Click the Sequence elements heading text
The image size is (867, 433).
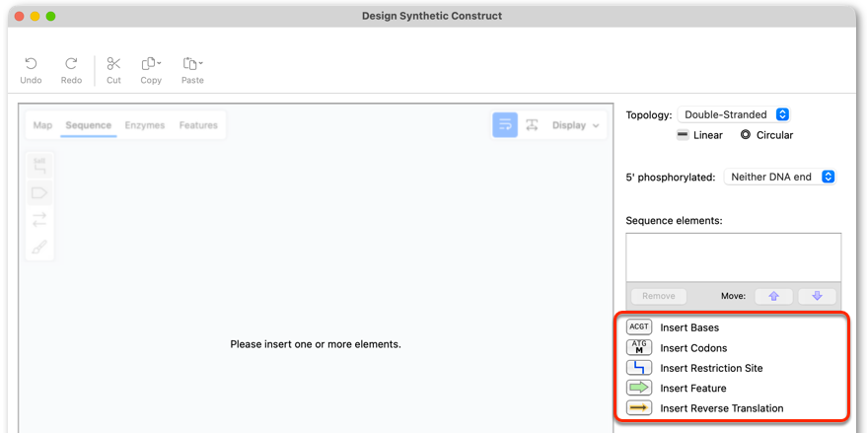coord(674,221)
